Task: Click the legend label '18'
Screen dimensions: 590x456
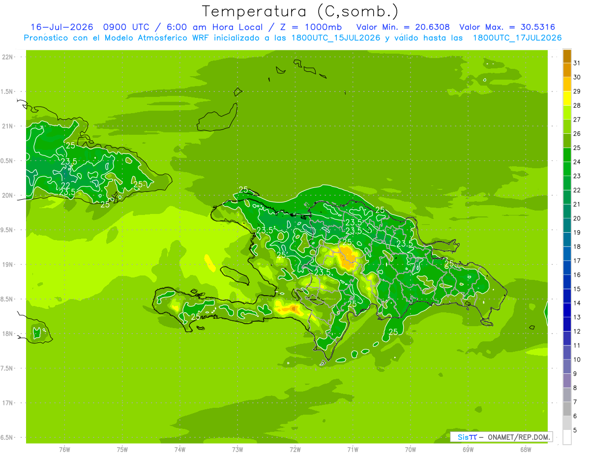Action: [577, 246]
